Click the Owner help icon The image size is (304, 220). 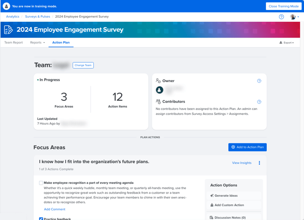[259, 81]
